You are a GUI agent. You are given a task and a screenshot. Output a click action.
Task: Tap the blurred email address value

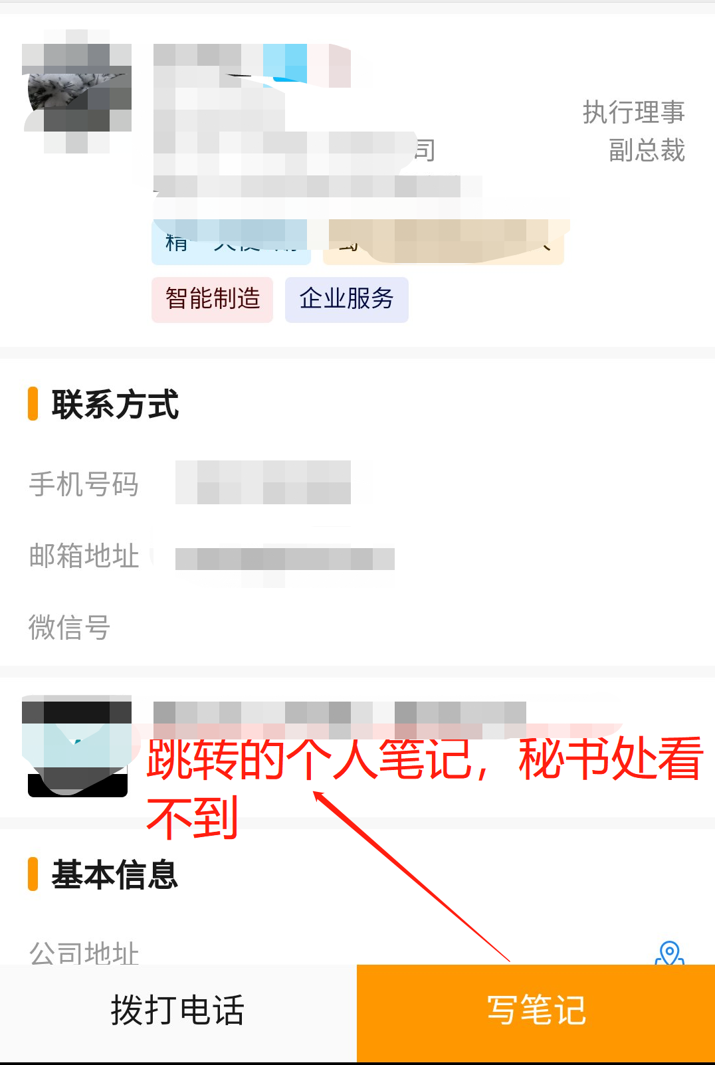click(284, 558)
